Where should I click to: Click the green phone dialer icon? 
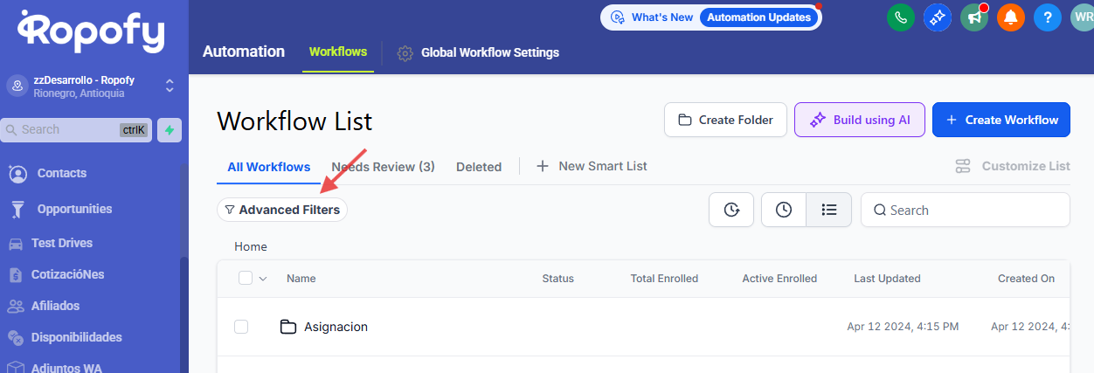click(x=901, y=17)
